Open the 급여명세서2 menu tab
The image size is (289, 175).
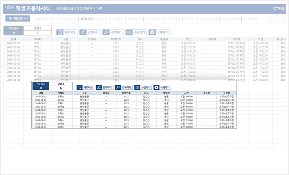click(153, 19)
